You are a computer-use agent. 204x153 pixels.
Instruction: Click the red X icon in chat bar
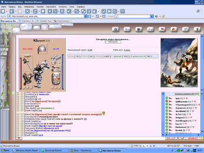pos(178,138)
